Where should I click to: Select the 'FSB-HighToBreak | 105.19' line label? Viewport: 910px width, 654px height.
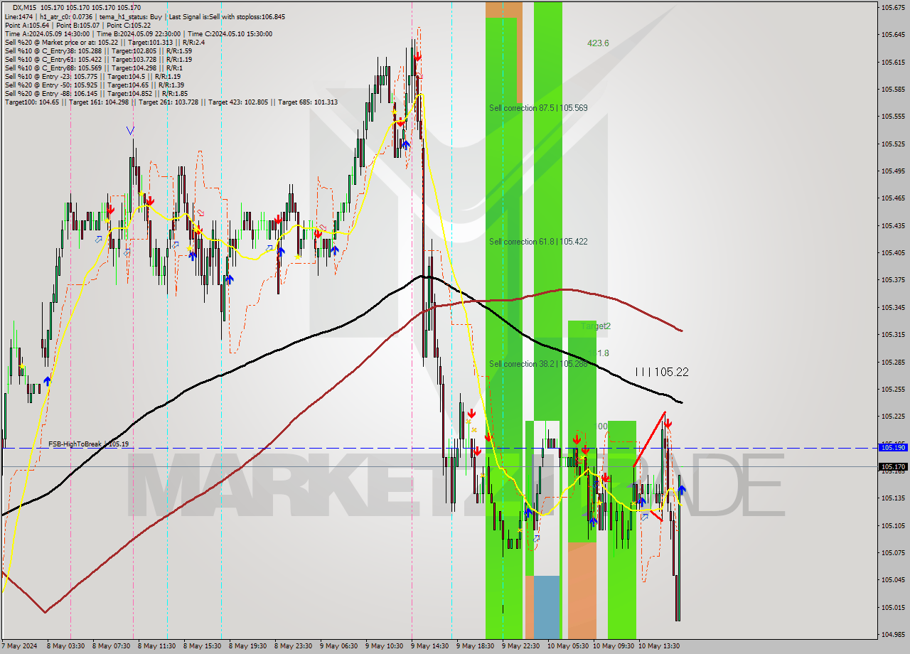click(x=89, y=444)
